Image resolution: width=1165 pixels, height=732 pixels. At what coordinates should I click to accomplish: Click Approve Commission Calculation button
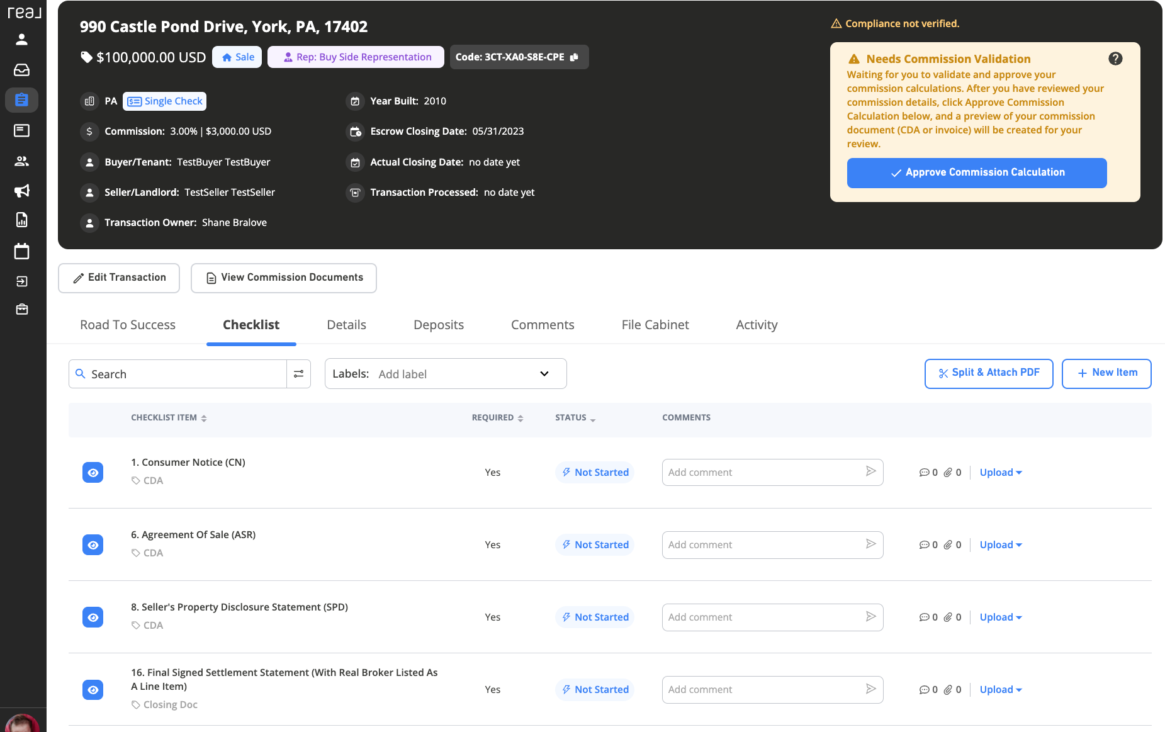pyautogui.click(x=977, y=173)
